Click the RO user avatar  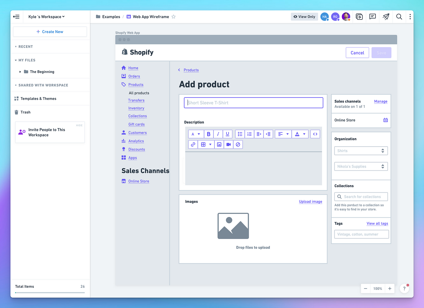[x=335, y=17]
